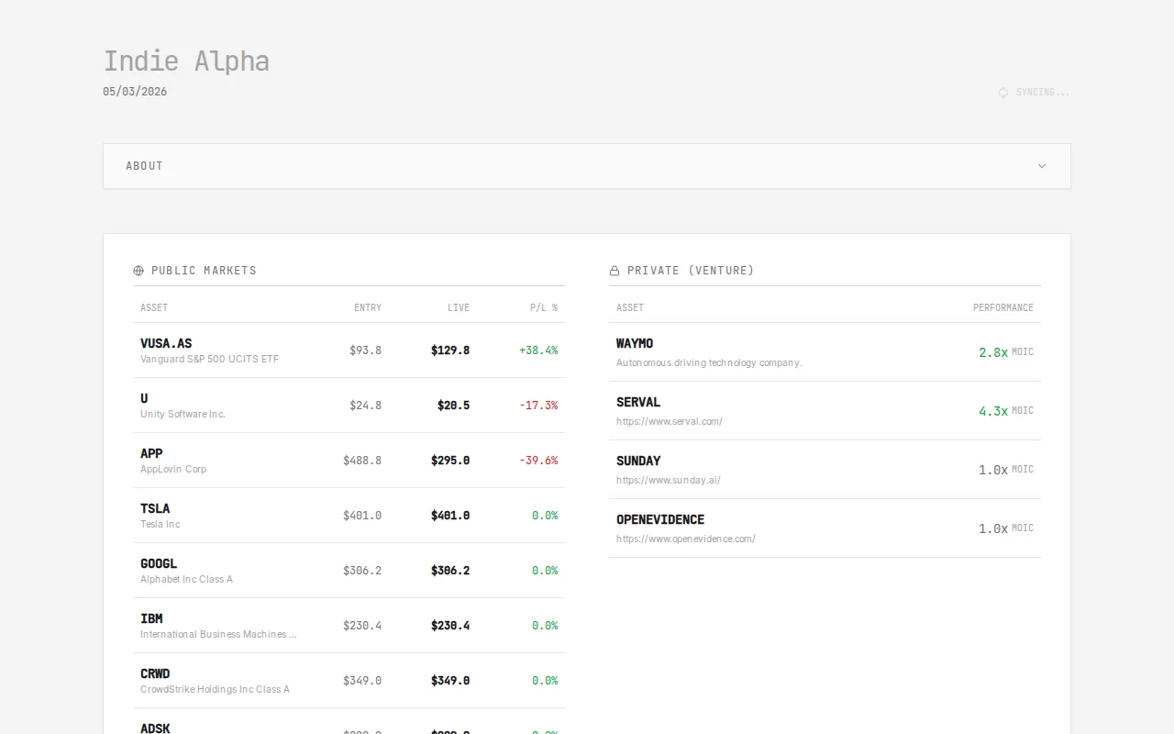
Task: Click the Vanguard S&P 500 UCITS ETF description
Action: 209,359
